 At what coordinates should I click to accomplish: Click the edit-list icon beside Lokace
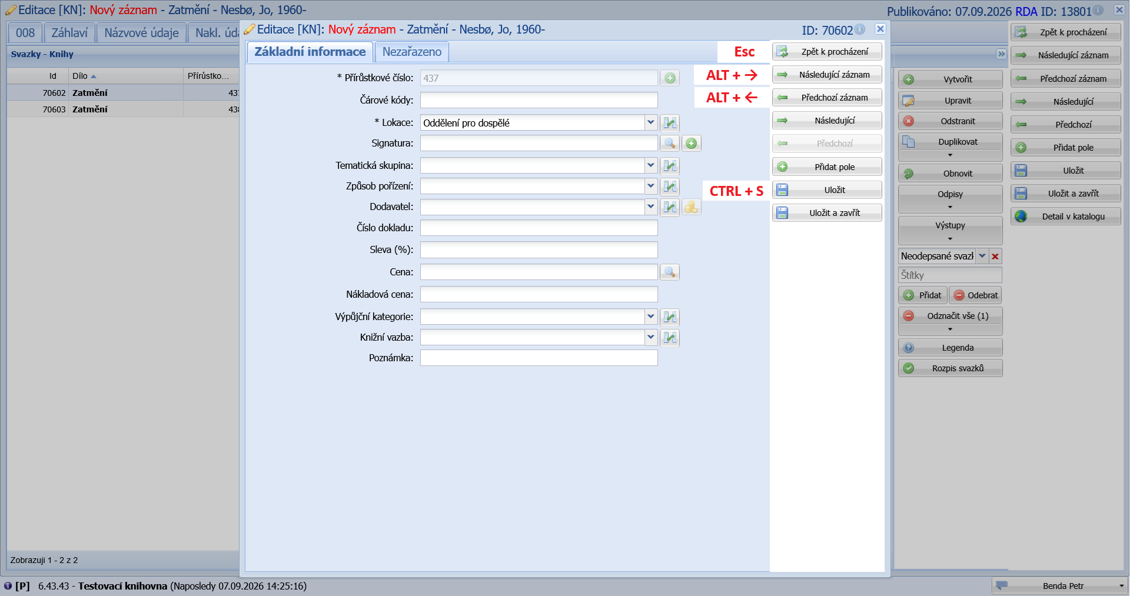pos(670,123)
